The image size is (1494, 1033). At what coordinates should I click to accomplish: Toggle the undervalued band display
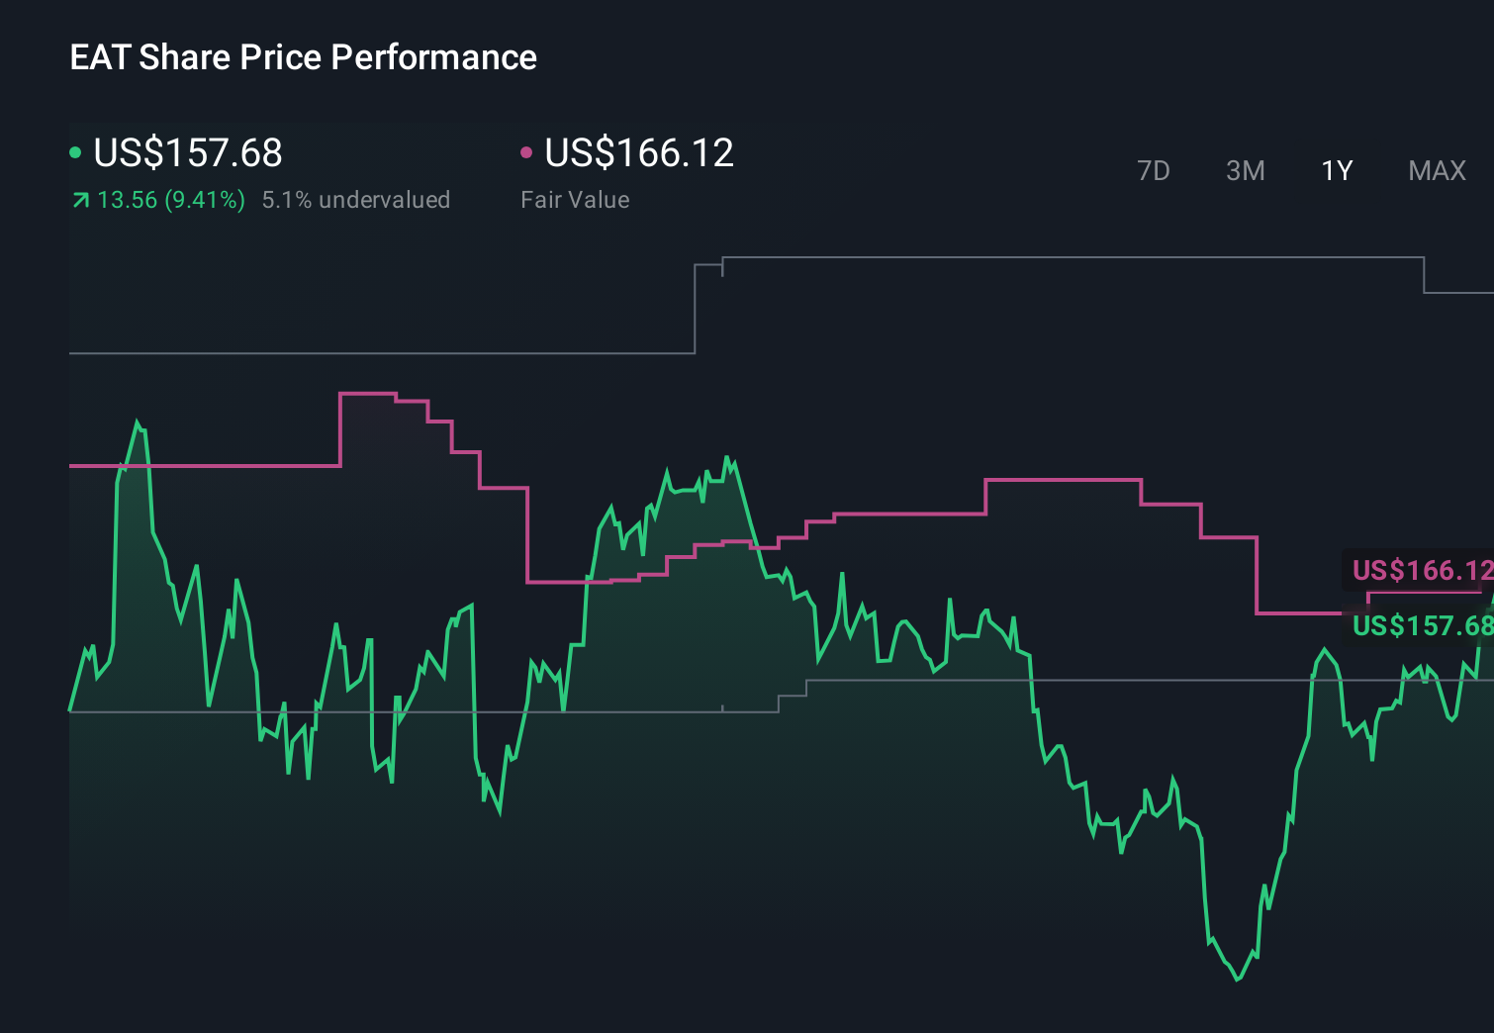(356, 199)
